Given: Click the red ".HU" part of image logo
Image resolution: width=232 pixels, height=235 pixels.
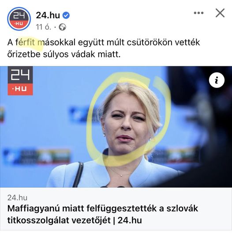Looking at the screenshot, I should pyautogui.click(x=20, y=89).
